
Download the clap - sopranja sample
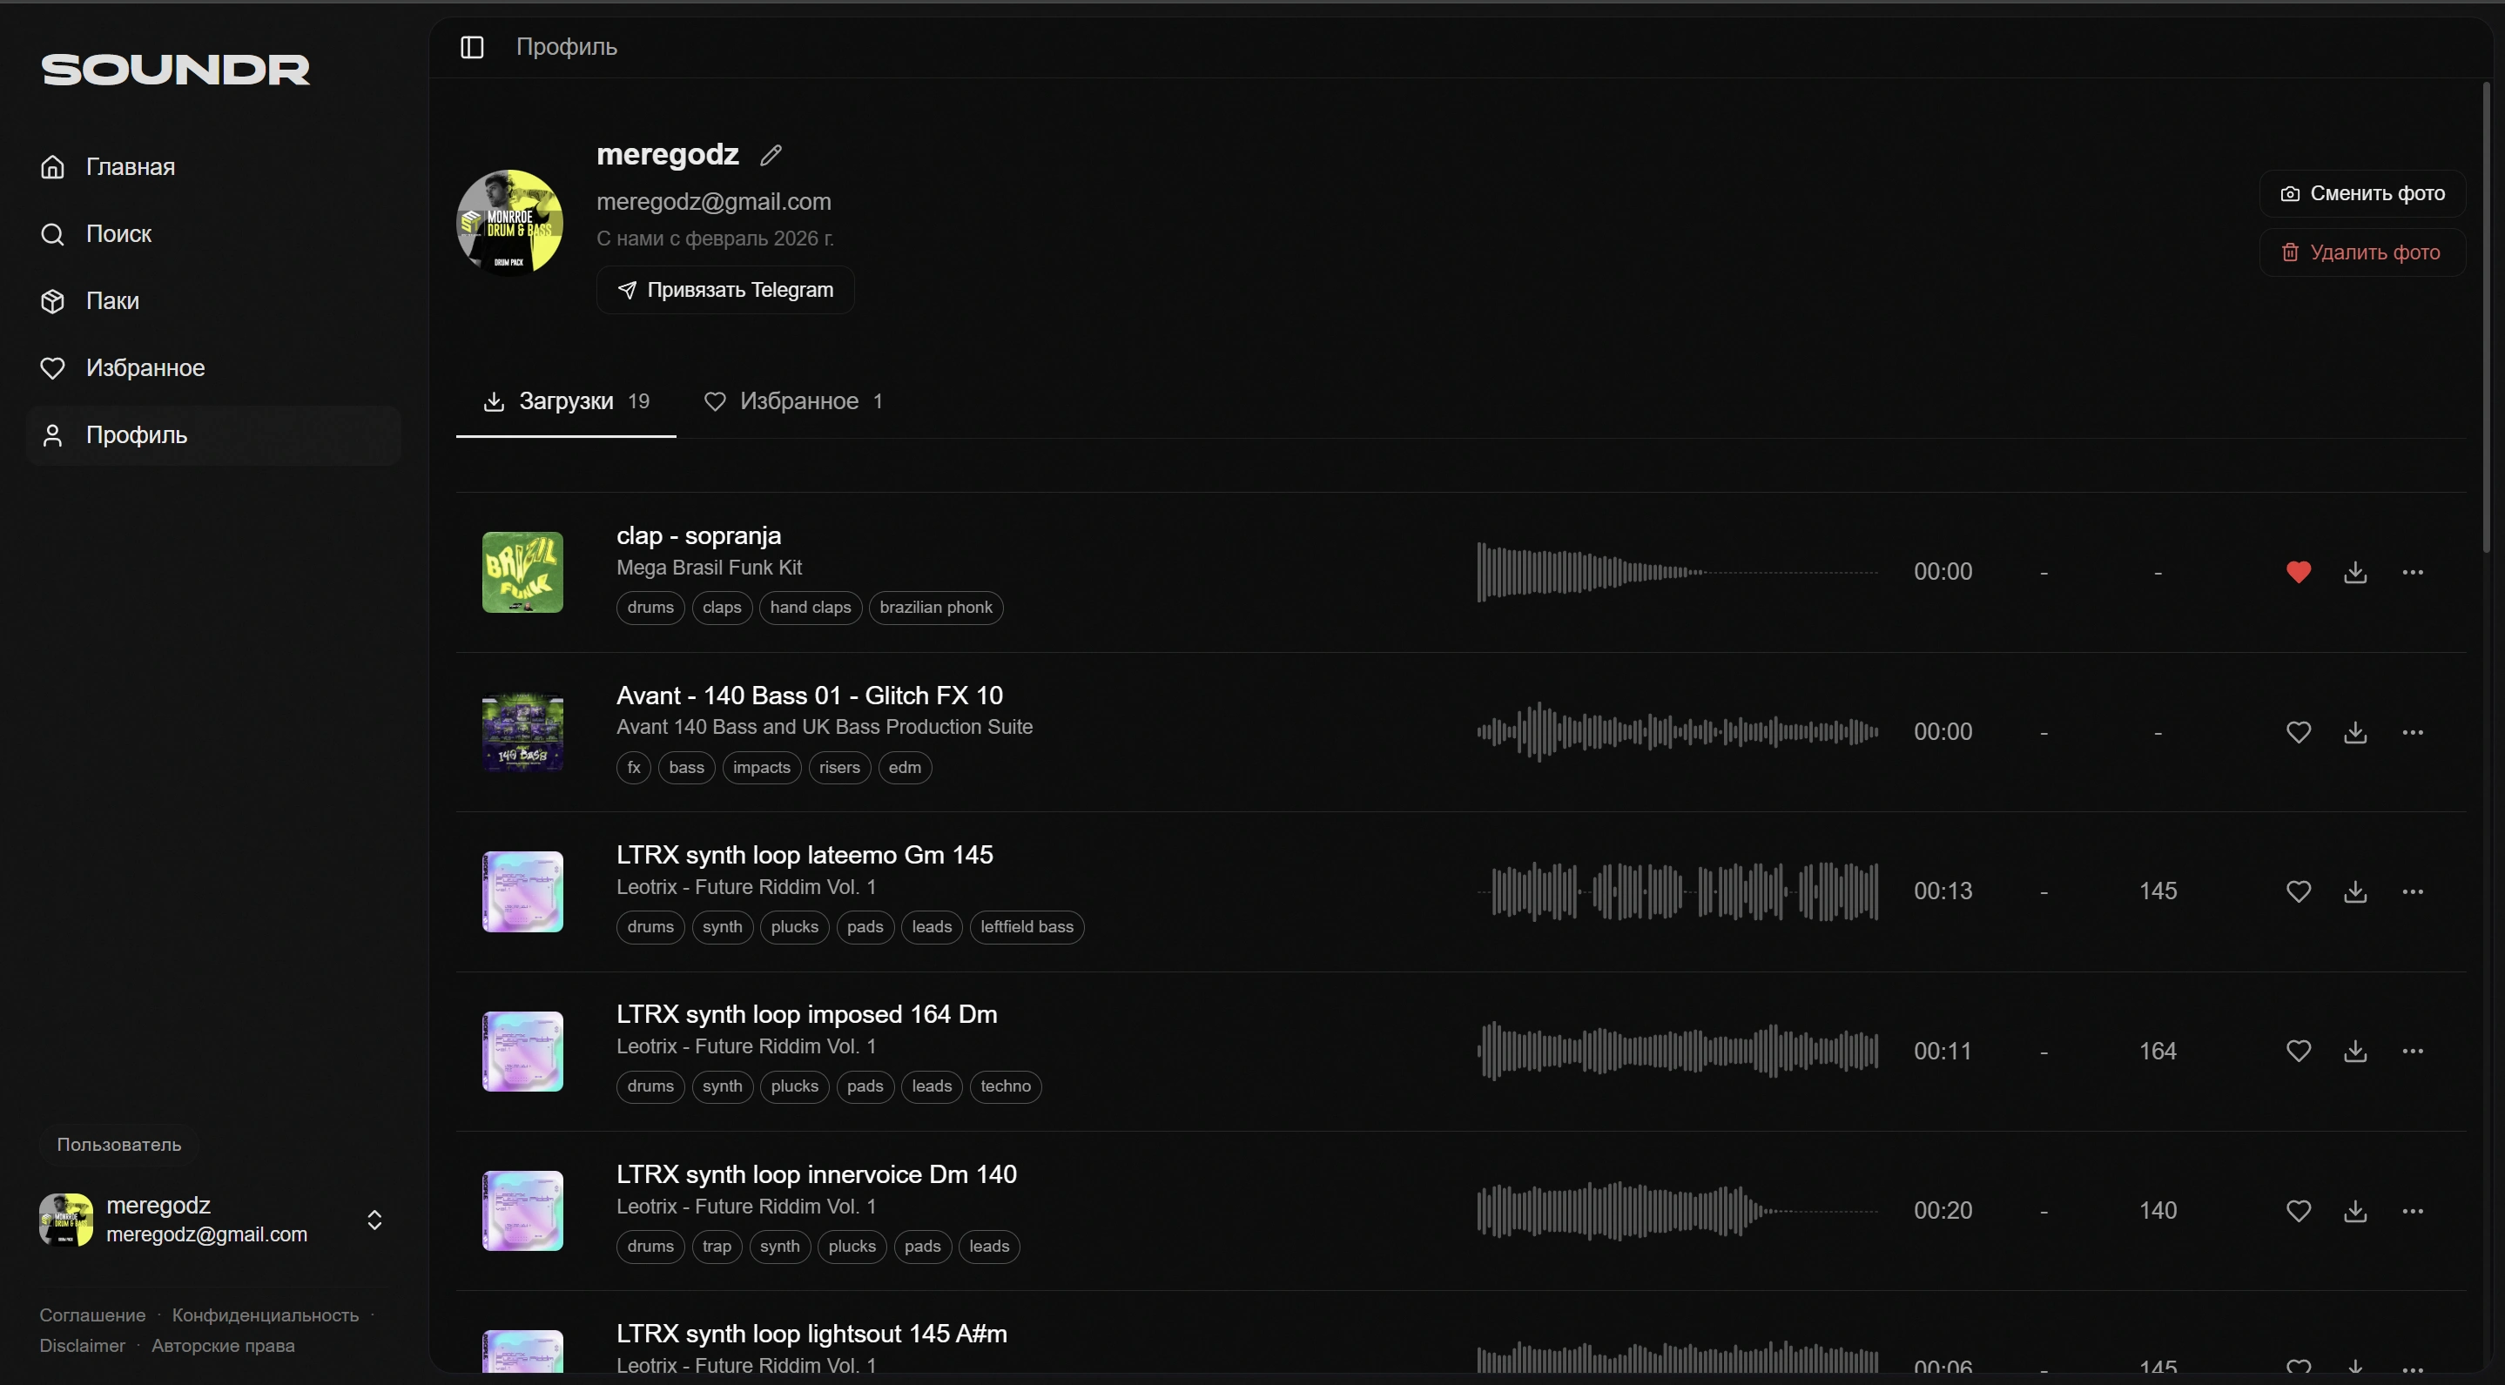click(x=2354, y=573)
